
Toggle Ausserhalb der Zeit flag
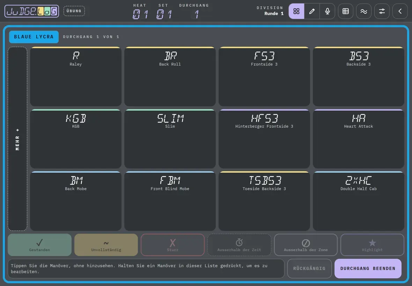[239, 245]
